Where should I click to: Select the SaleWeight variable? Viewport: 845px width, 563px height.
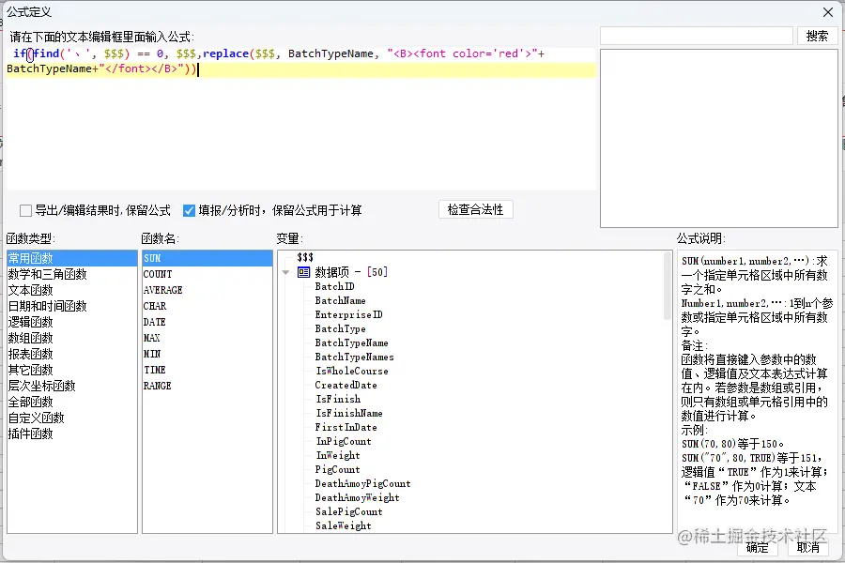click(x=344, y=525)
